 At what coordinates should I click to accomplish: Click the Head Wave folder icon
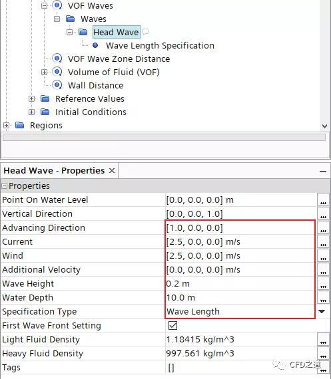[x=83, y=32]
